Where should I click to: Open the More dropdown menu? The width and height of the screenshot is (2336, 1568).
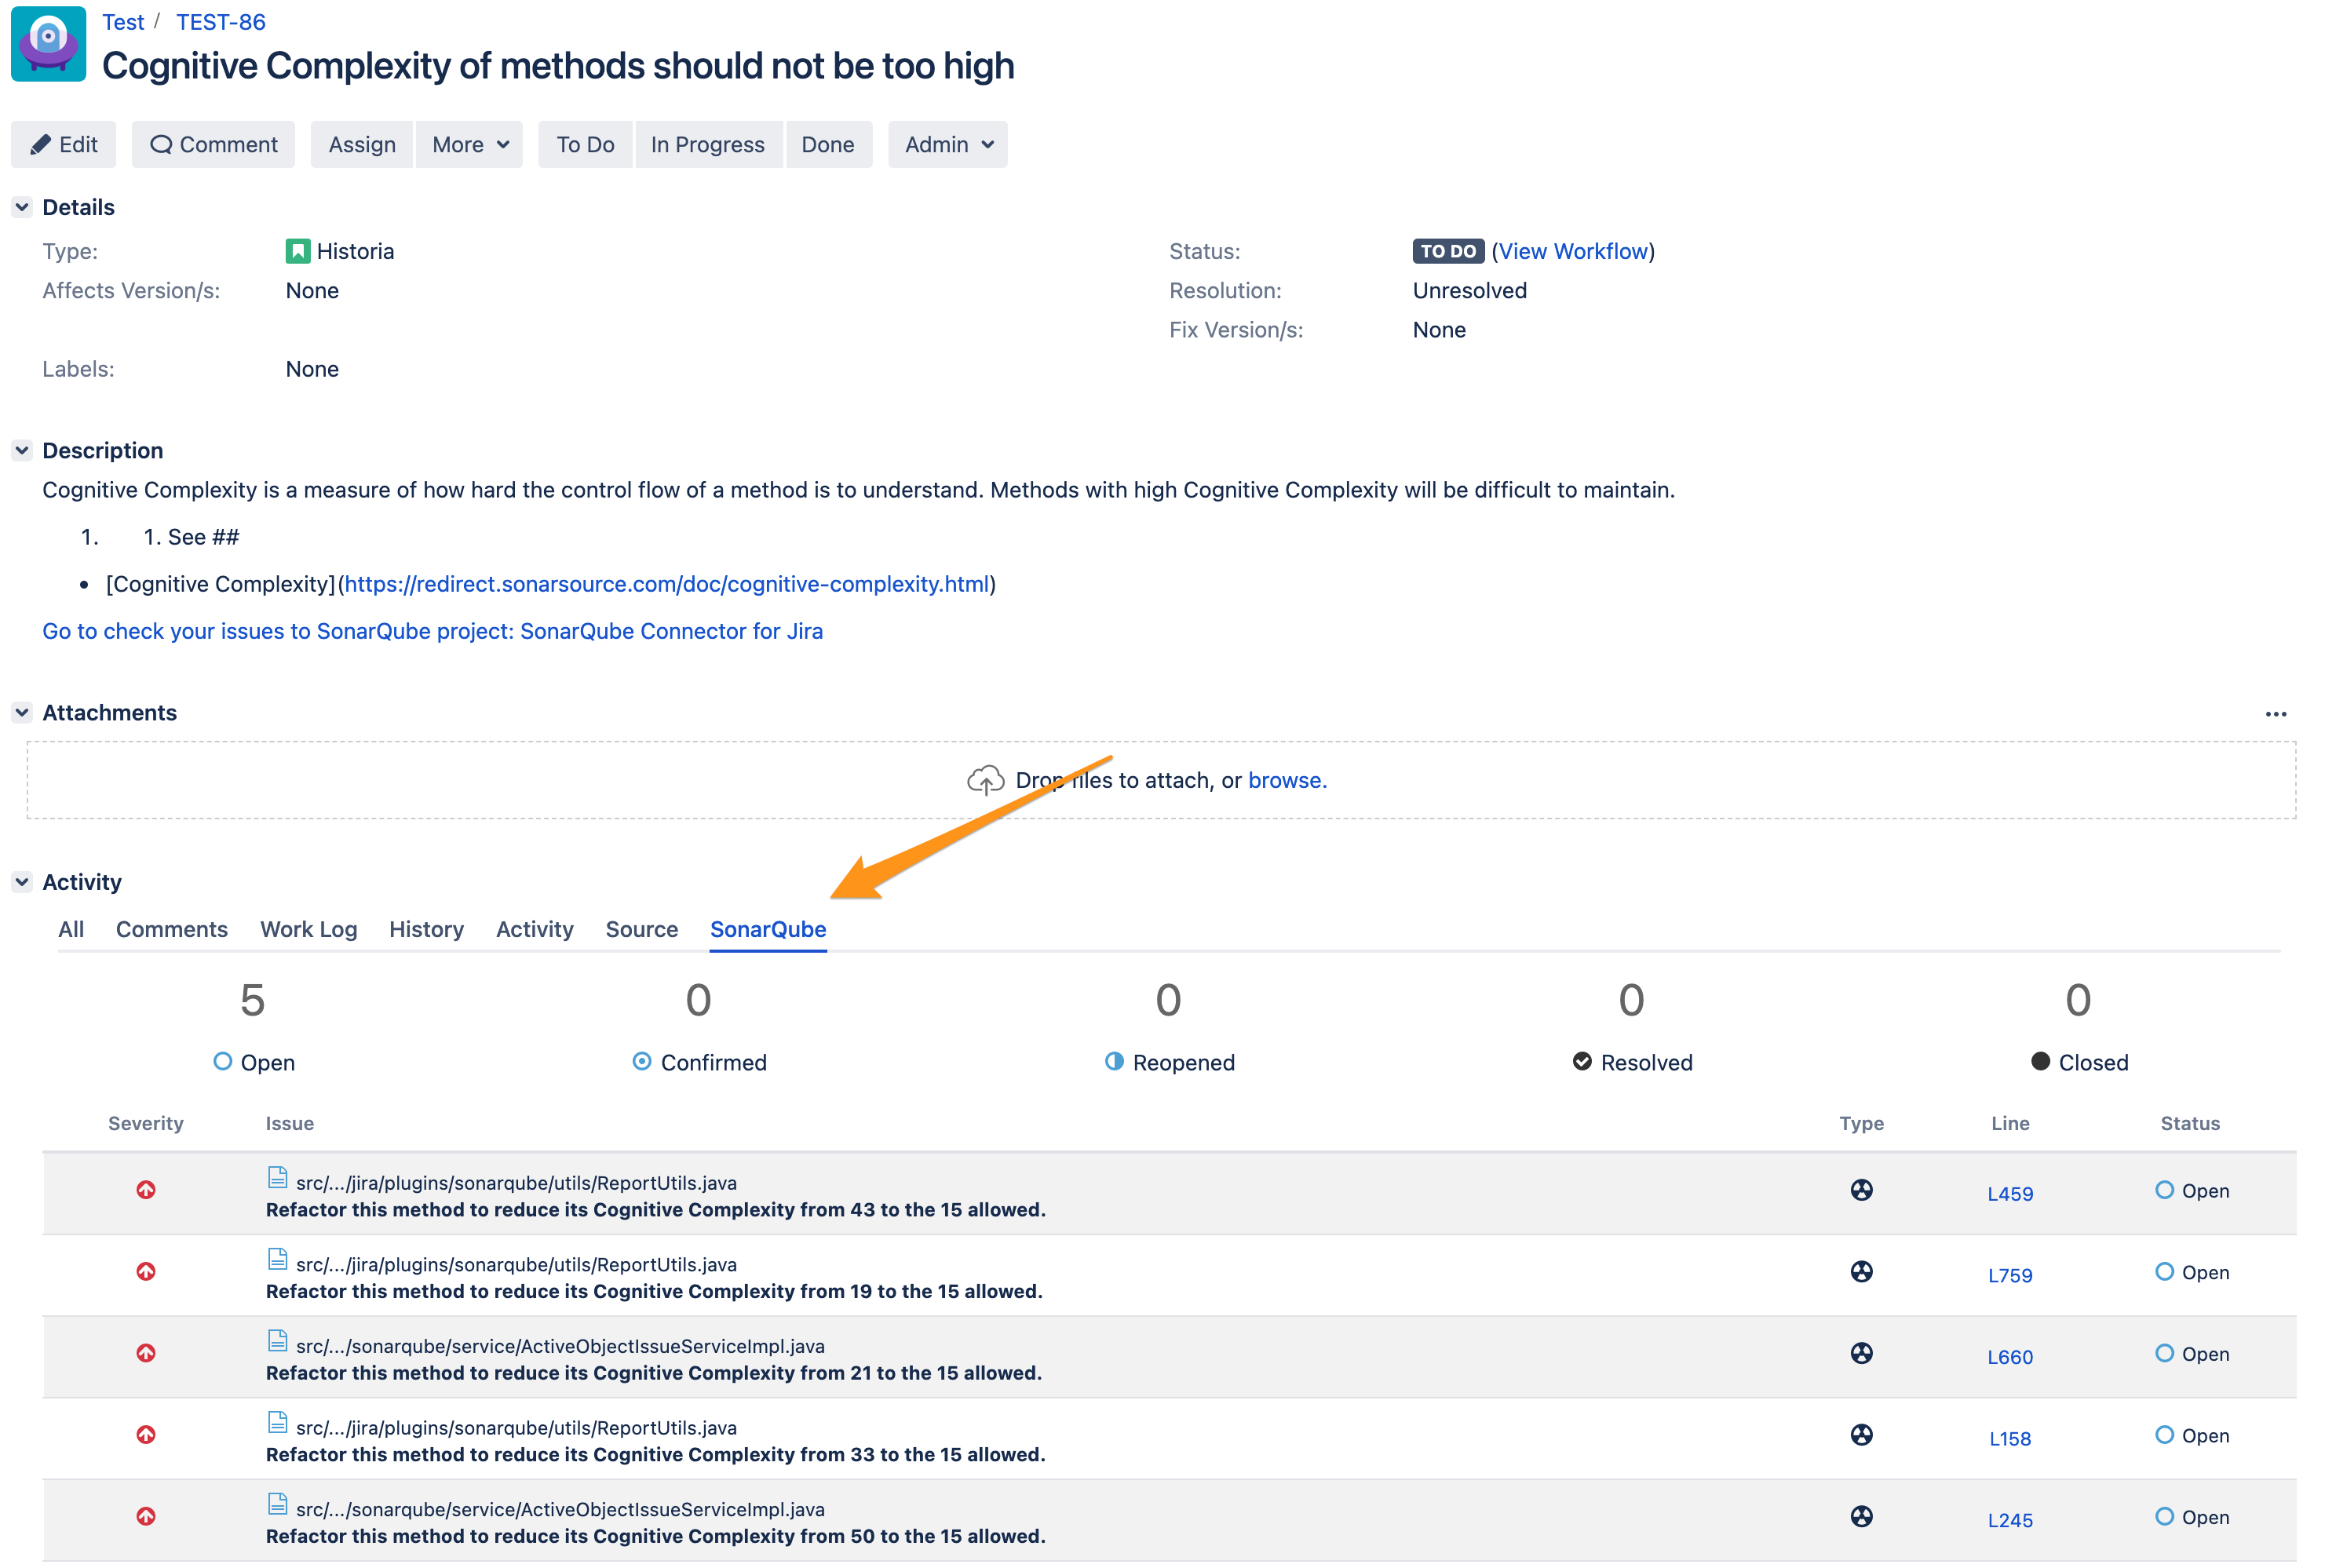click(469, 145)
